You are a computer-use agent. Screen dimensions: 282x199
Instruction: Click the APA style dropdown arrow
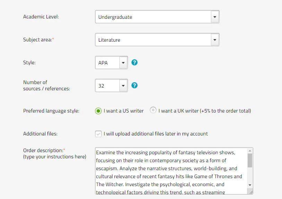tap(123, 63)
